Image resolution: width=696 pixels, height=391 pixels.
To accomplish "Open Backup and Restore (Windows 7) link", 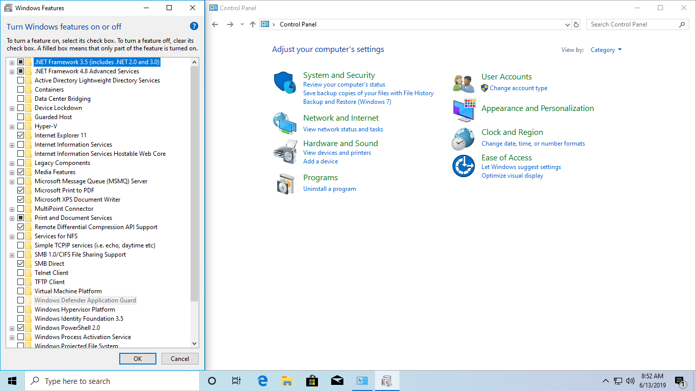I will click(347, 102).
